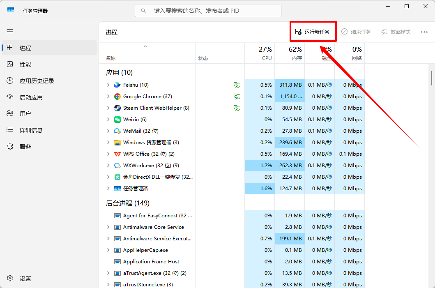Screen dimensions: 435x288
Task: Sort by the CPU 27% column header
Action: pyautogui.click(x=260, y=53)
